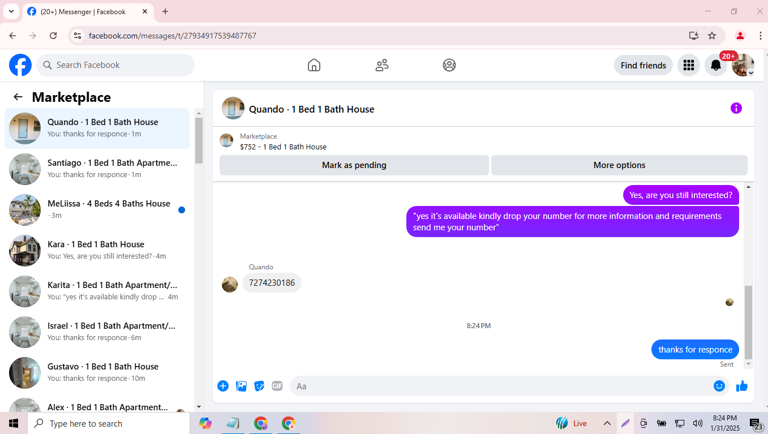Go back to the previous browser page
Screen dimensions: 768x434
click(12, 36)
